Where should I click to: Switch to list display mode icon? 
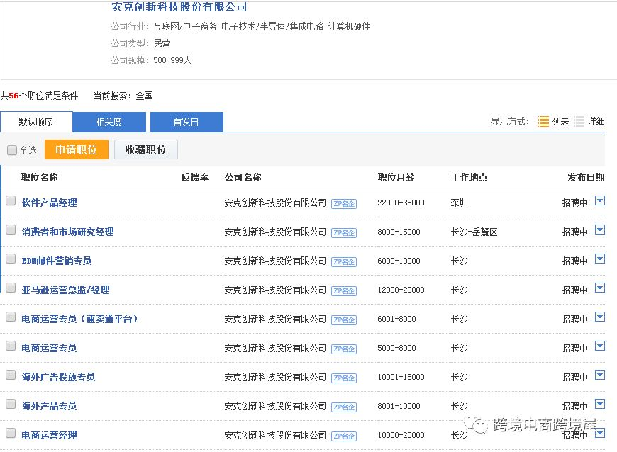pyautogui.click(x=543, y=121)
